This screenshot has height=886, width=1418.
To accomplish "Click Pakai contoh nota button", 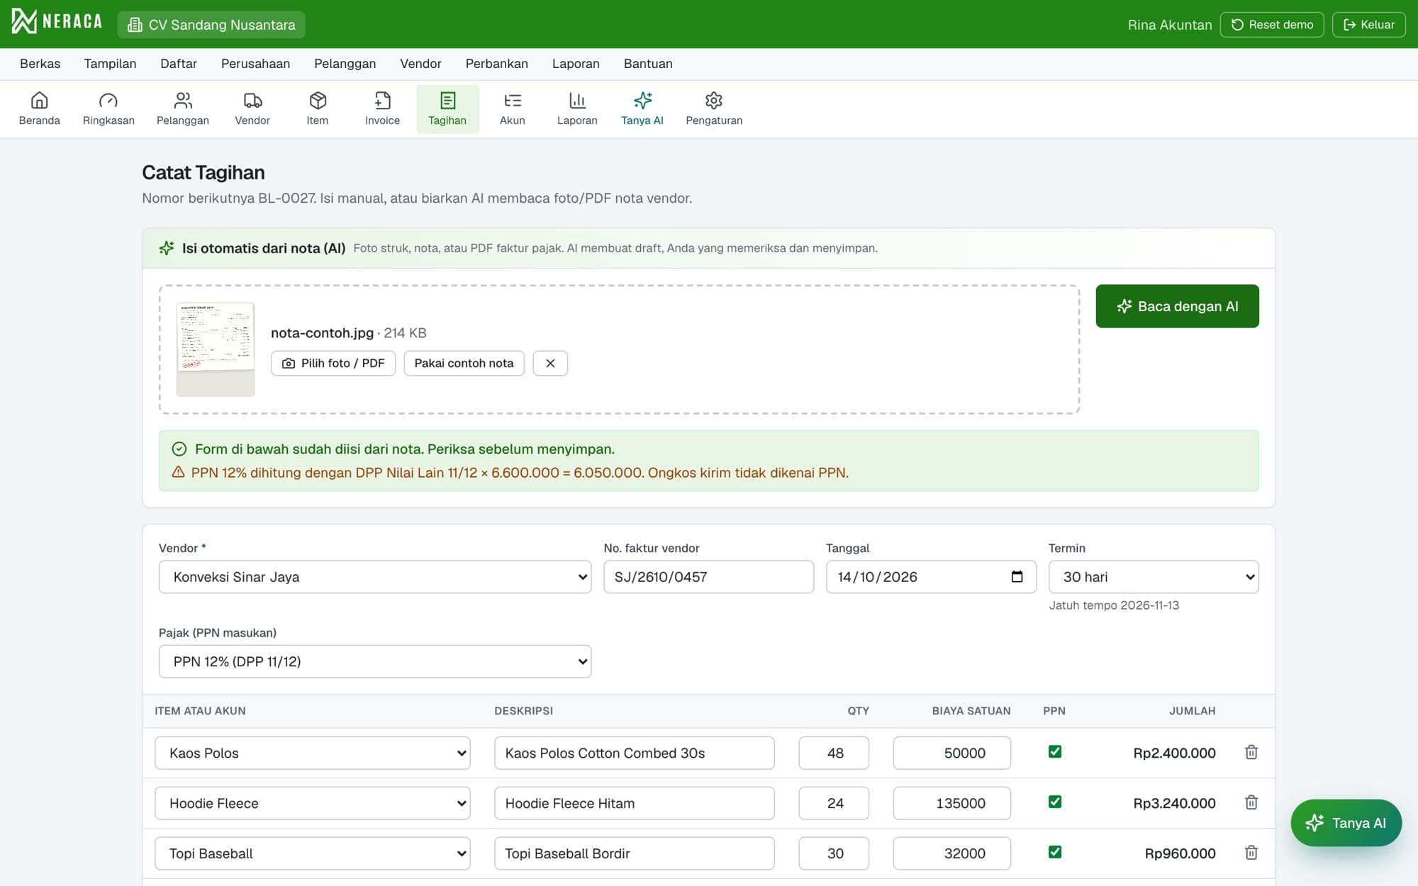I will pyautogui.click(x=464, y=363).
